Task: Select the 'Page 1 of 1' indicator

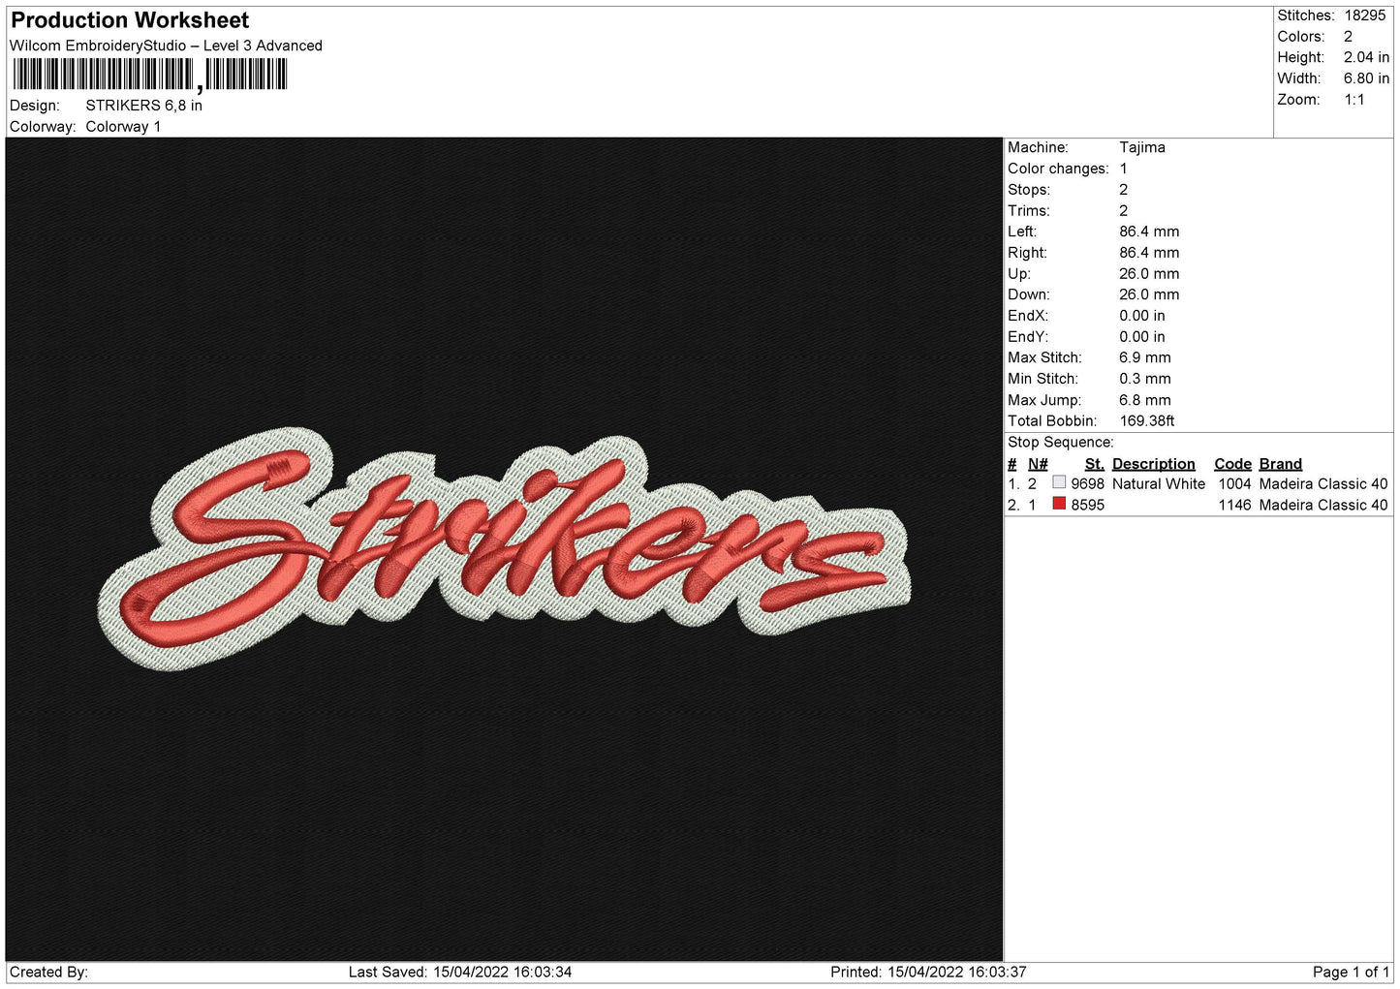Action: pos(1351,973)
